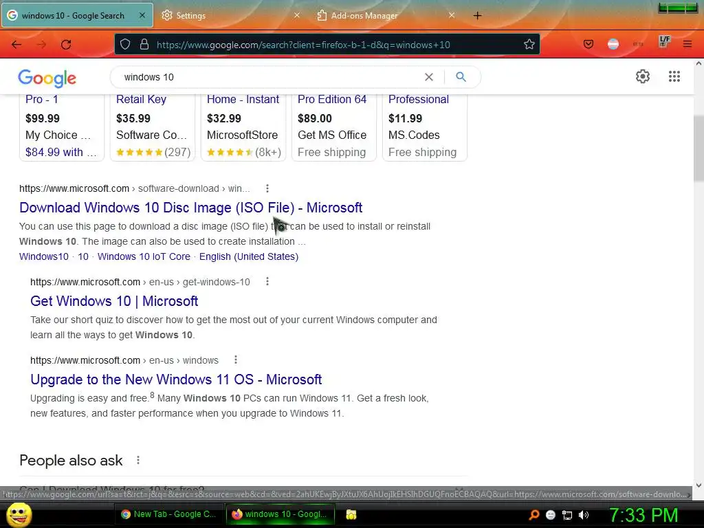Run the search with the magnifier icon

(461, 77)
